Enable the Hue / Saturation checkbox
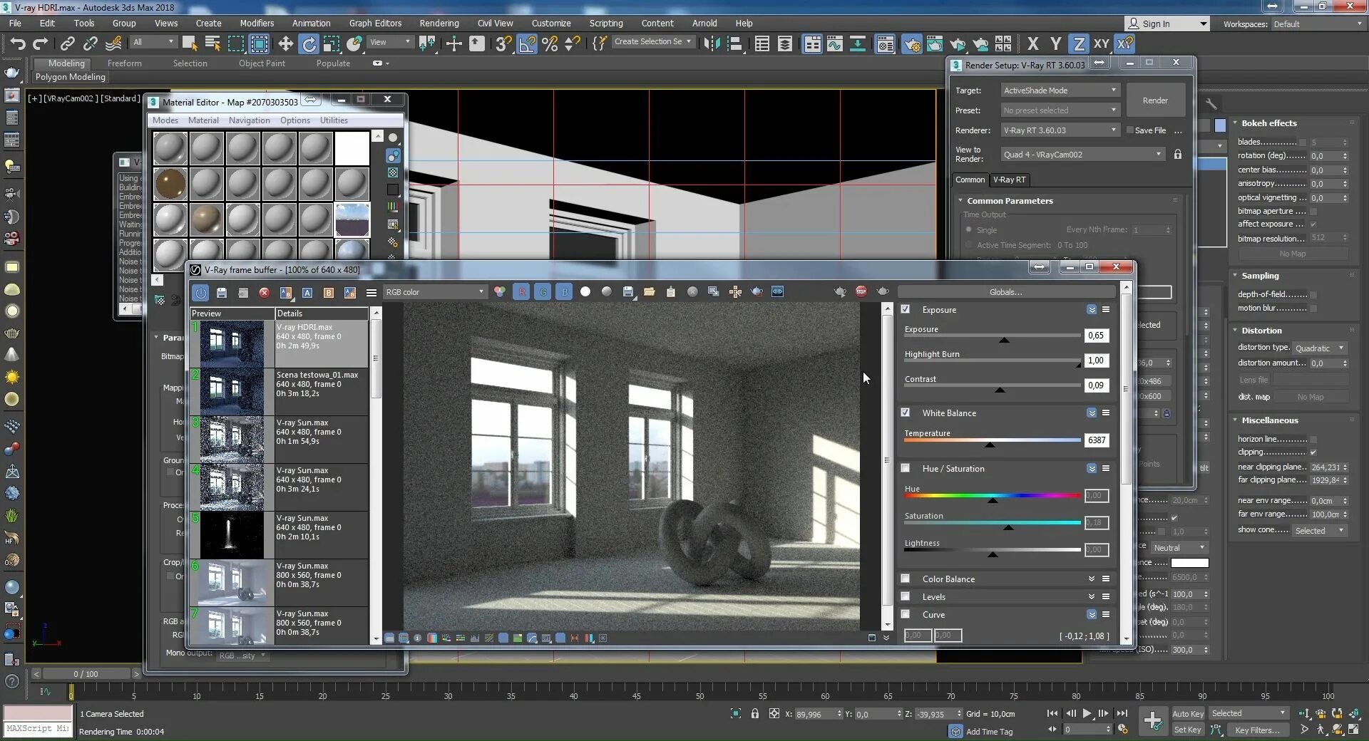1369x741 pixels. click(x=906, y=468)
